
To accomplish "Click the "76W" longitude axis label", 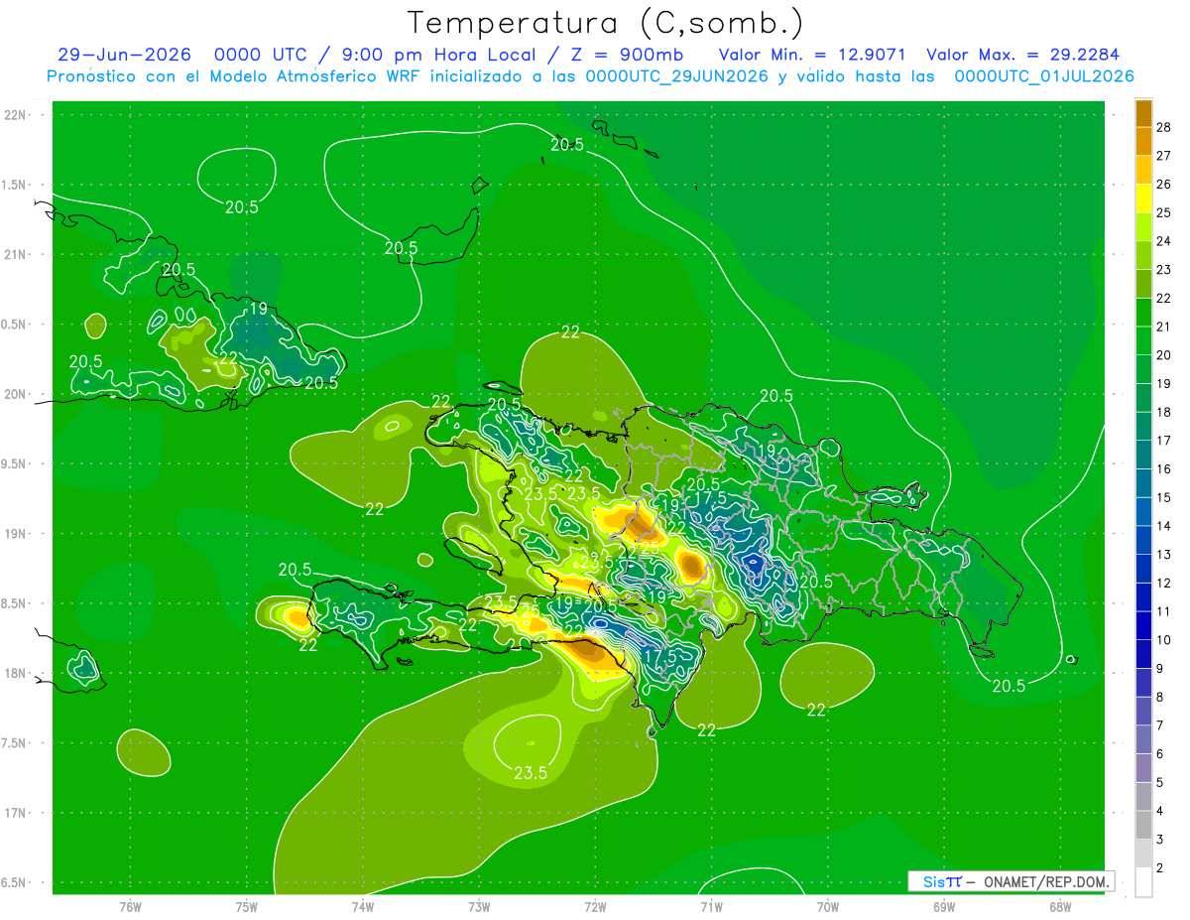I will [x=130, y=907].
